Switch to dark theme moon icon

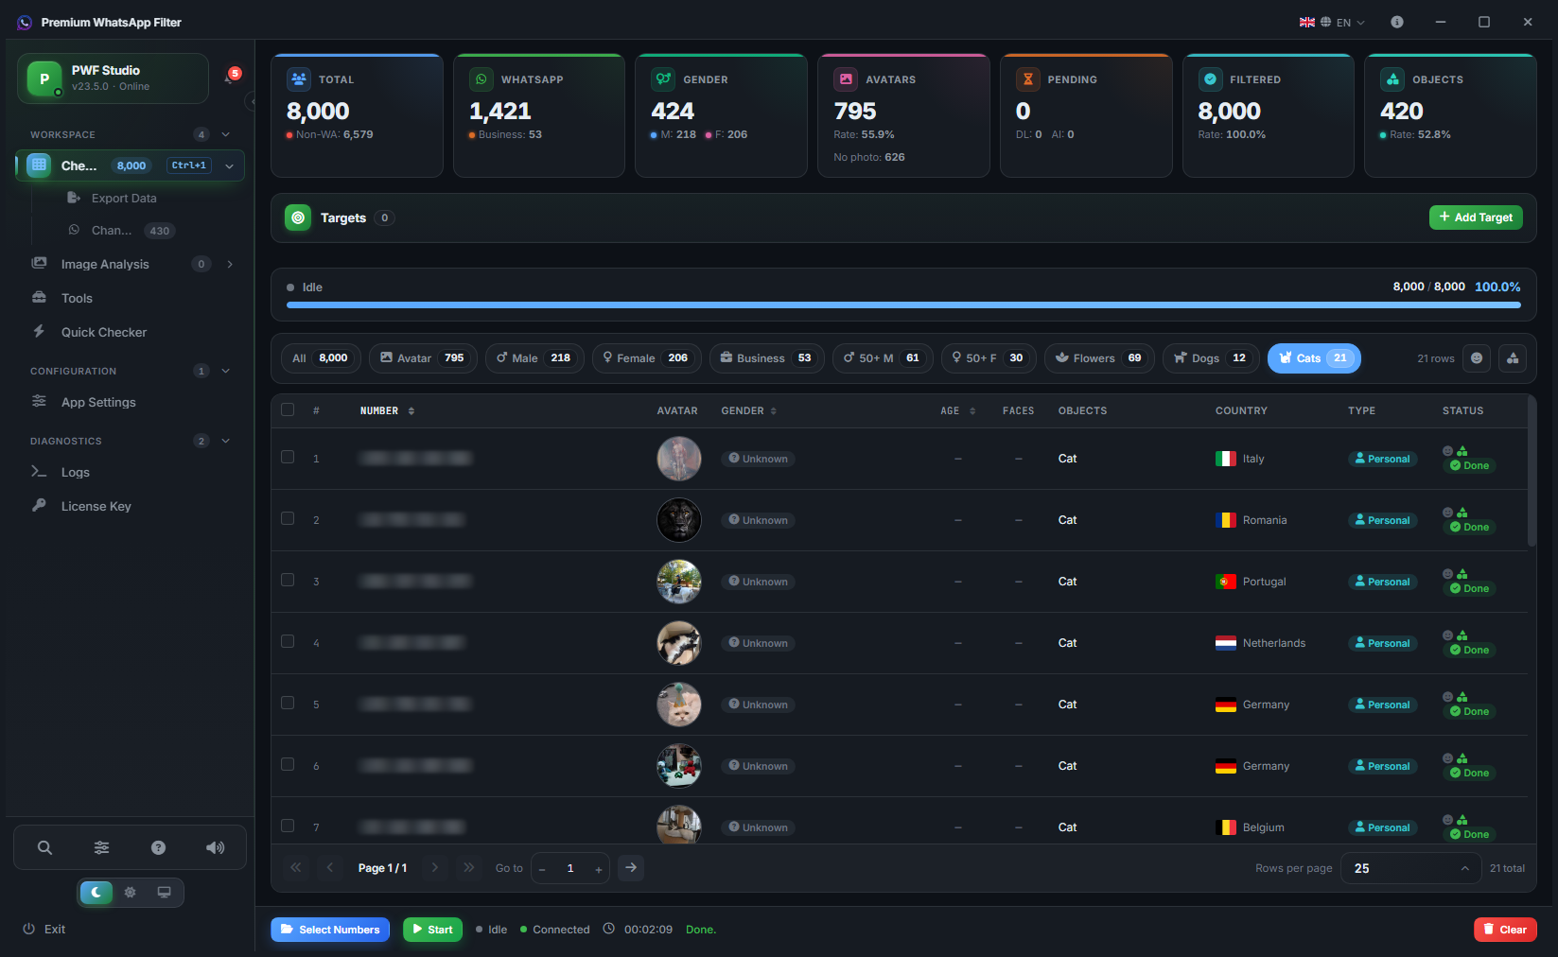tap(96, 892)
